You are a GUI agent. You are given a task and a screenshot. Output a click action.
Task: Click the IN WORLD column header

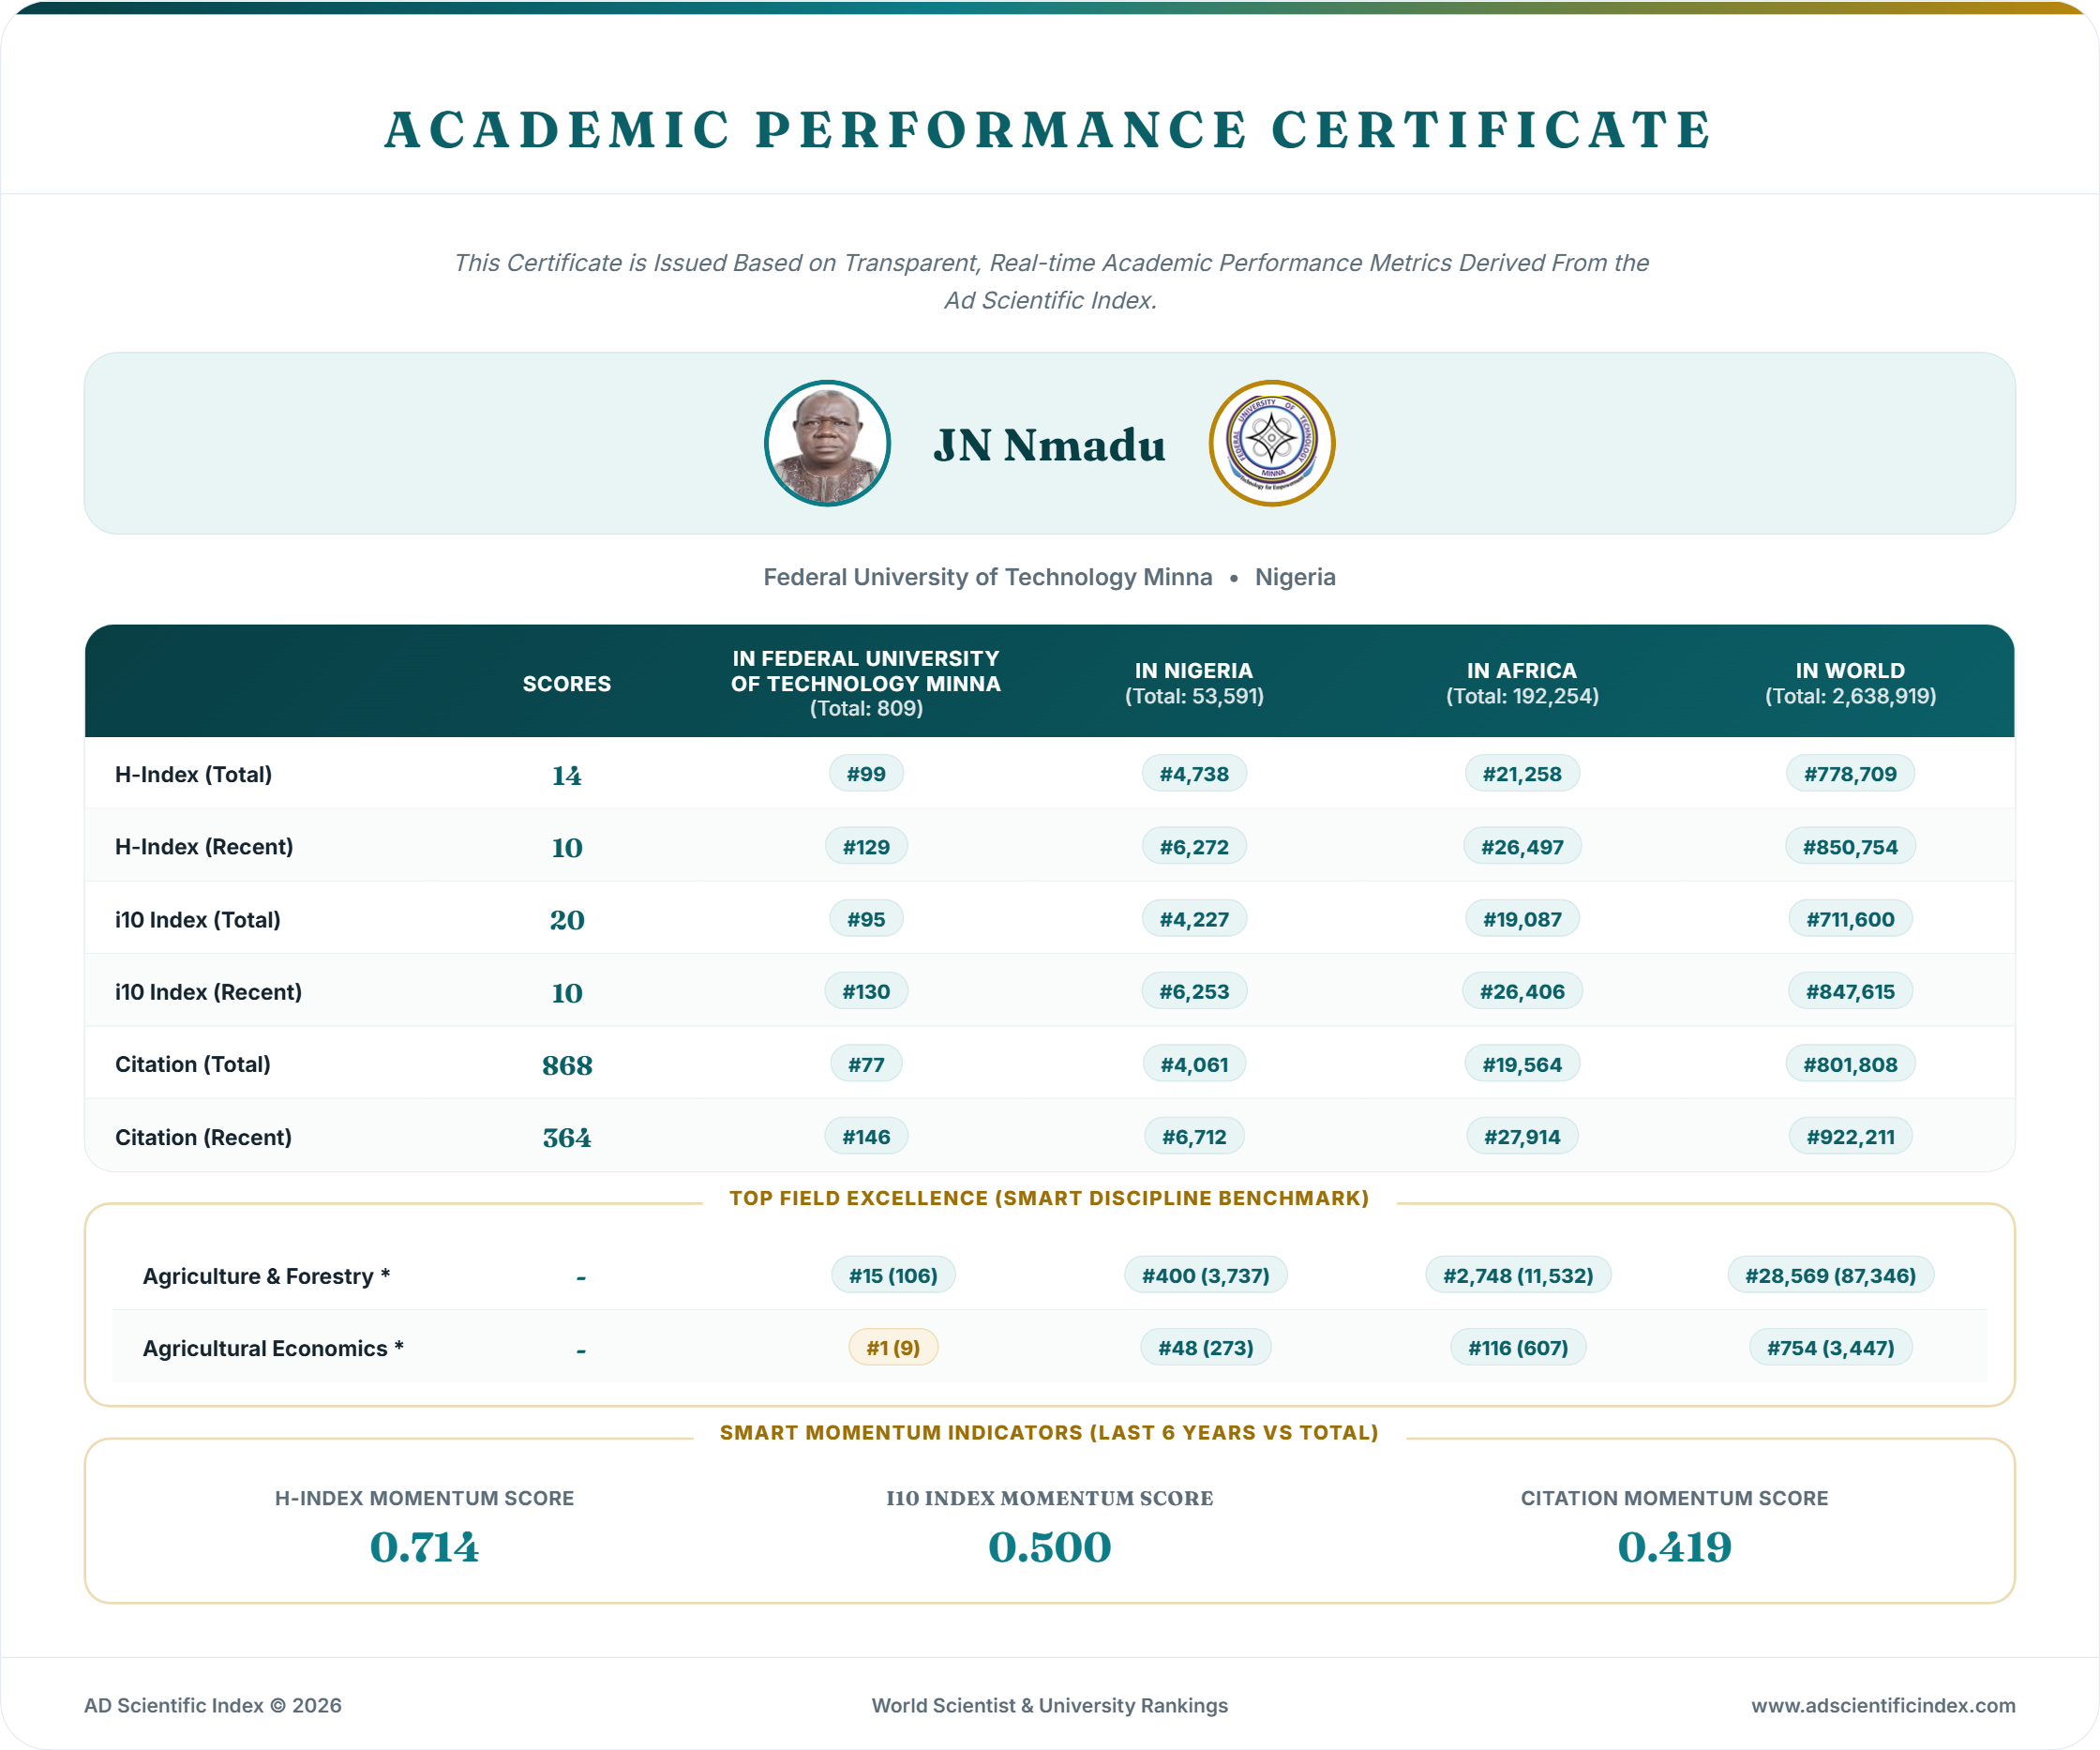point(1850,684)
